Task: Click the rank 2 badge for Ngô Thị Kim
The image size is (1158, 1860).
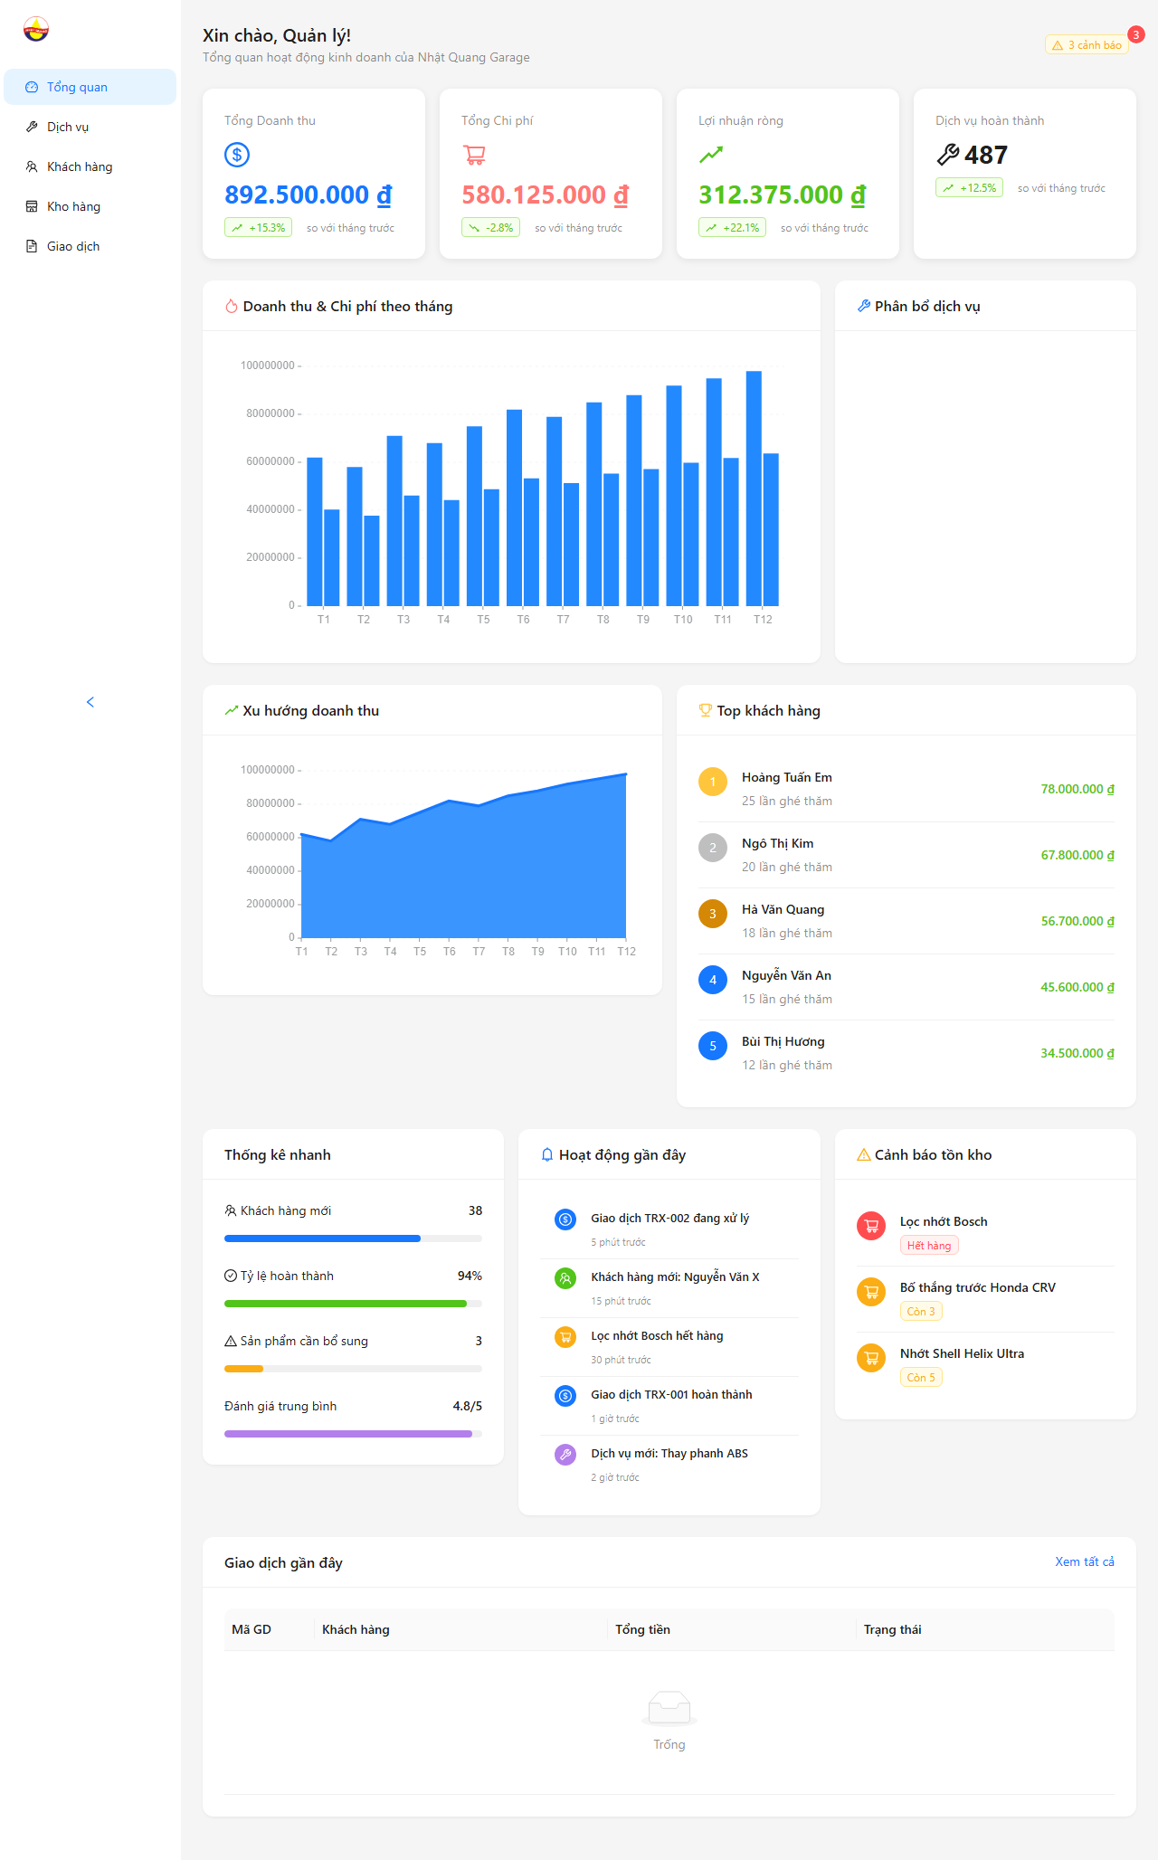Action: coord(713,848)
